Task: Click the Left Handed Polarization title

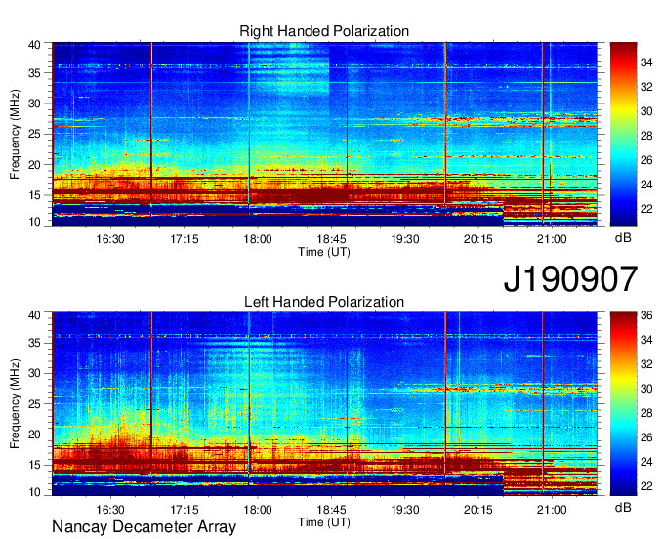Action: [x=324, y=302]
